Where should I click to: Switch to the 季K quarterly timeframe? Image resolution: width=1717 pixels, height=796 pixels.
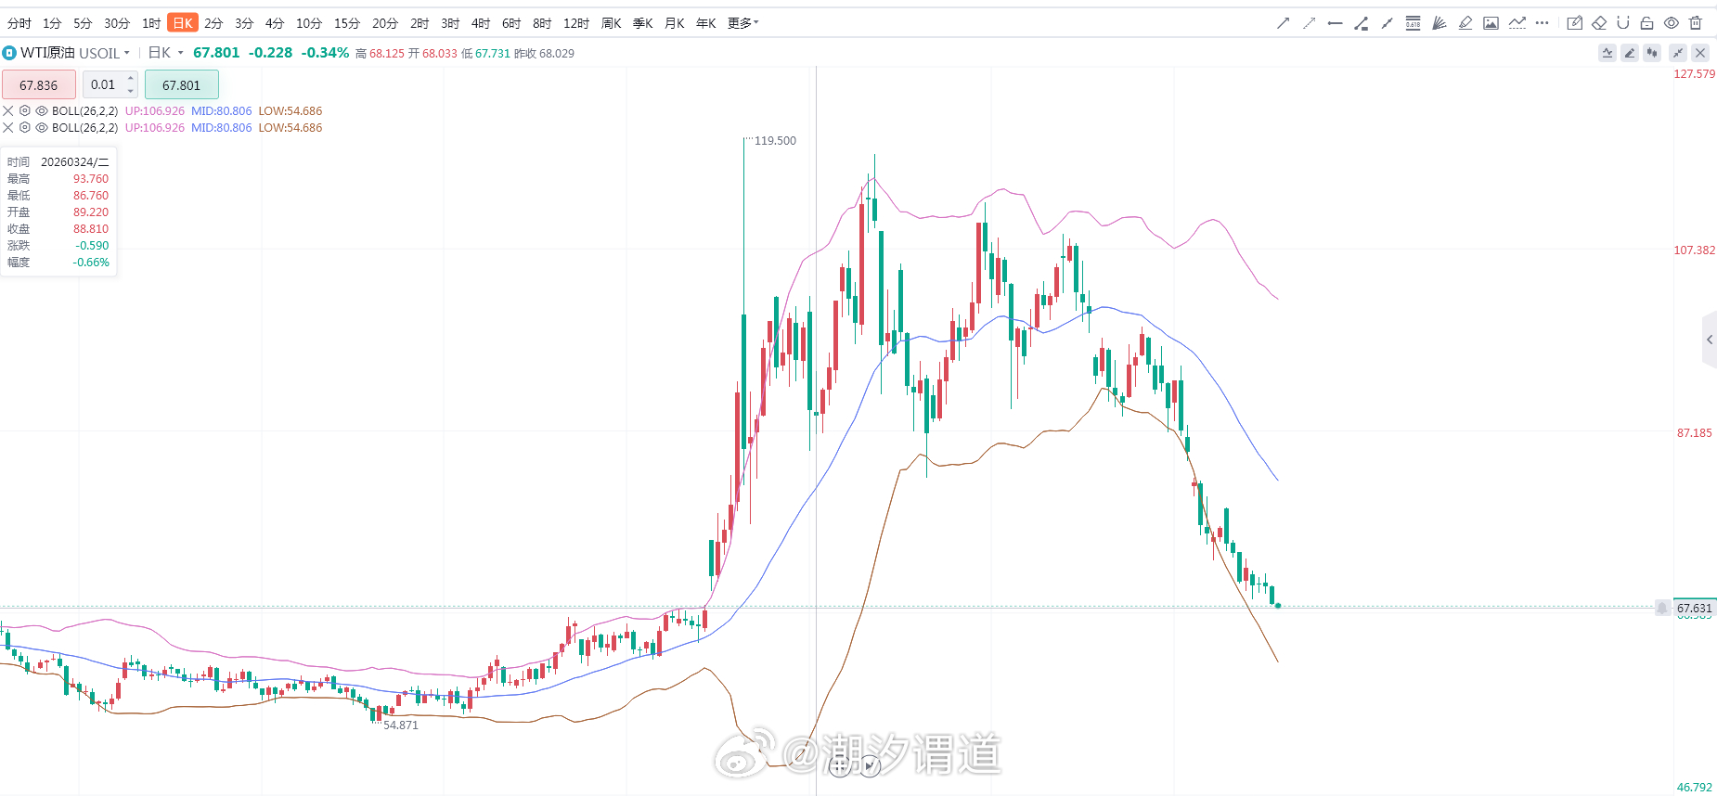tap(643, 23)
